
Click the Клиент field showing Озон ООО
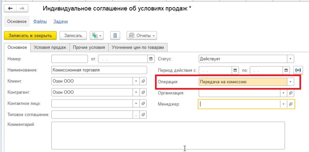[92, 81]
